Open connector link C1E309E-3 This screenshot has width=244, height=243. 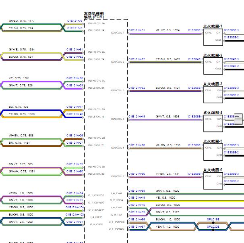tap(231, 174)
